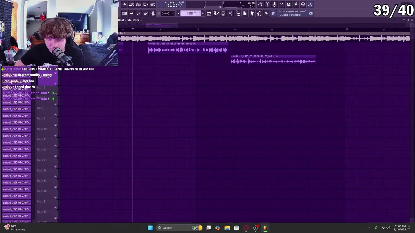Open the Windows Start menu
This screenshot has width=415, height=233.
click(150, 228)
